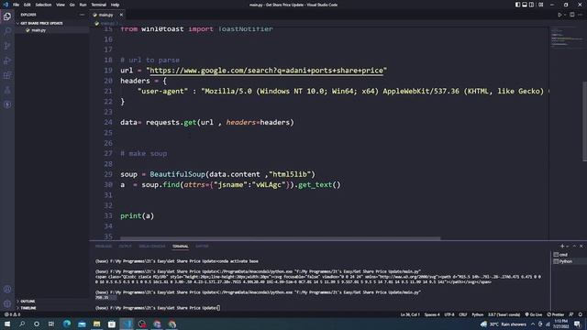
Task: Switch to Problems panel tab
Action: point(104,247)
